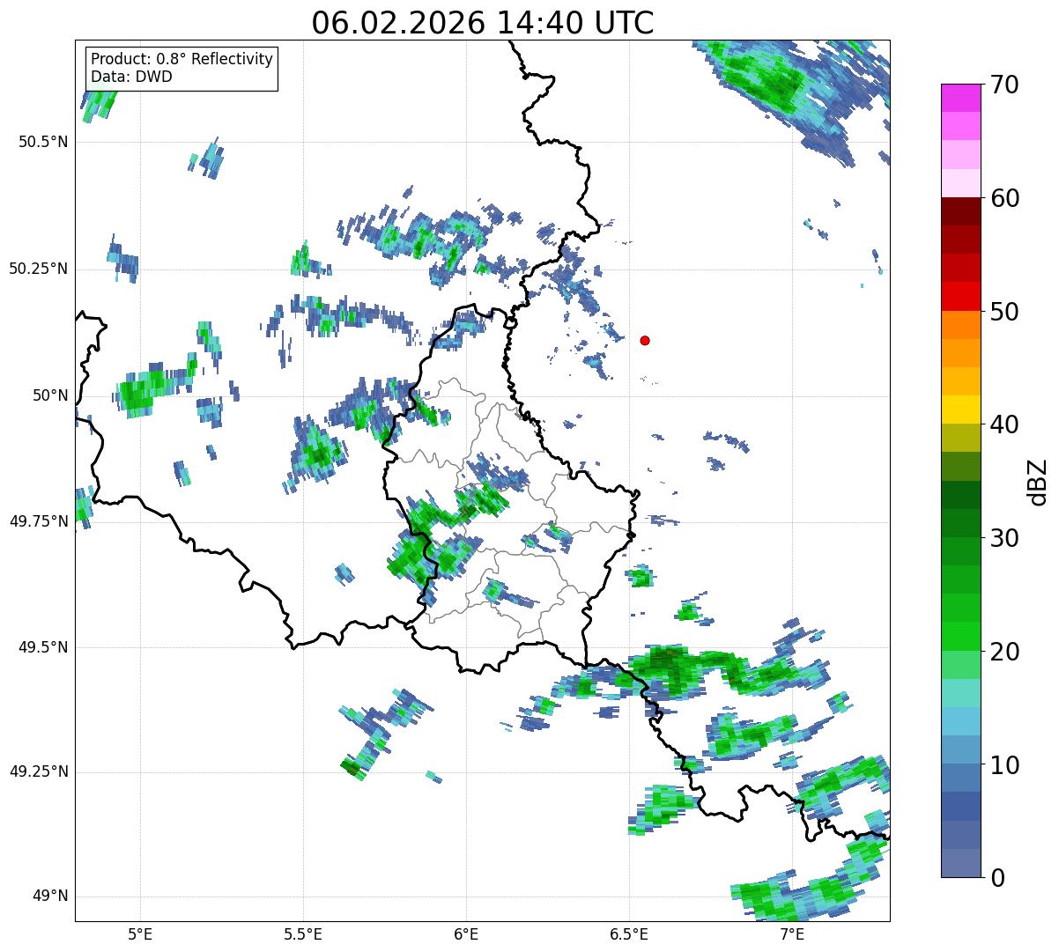Click the 49.75°N latitude label

tap(39, 521)
